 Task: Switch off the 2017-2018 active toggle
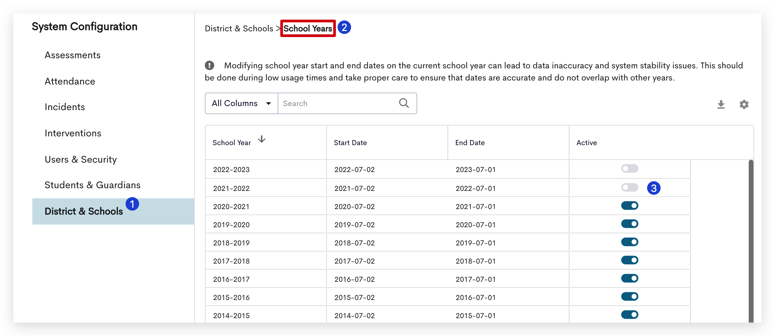pos(630,260)
